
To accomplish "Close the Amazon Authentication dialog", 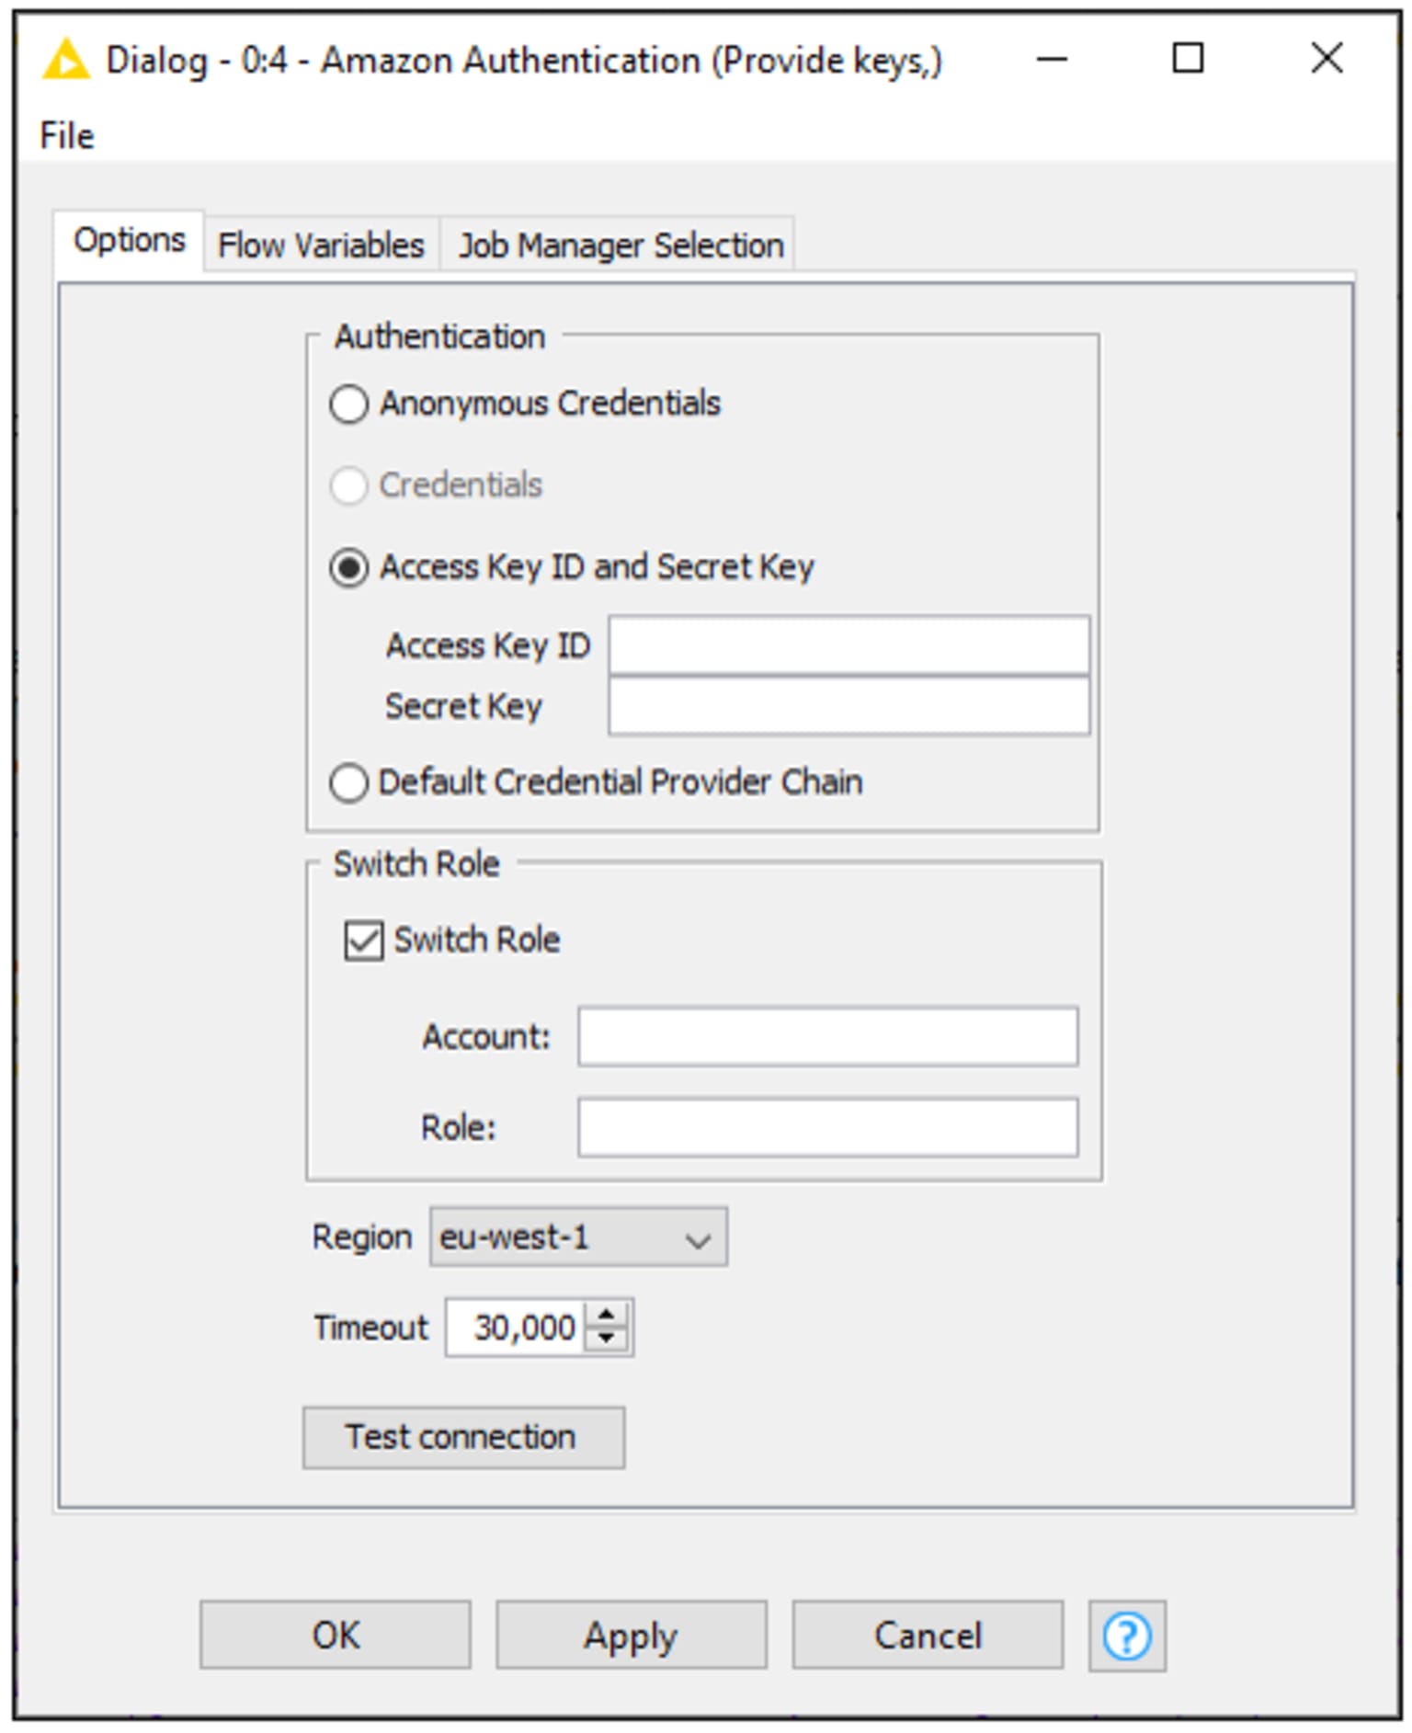I will coord(1327,60).
